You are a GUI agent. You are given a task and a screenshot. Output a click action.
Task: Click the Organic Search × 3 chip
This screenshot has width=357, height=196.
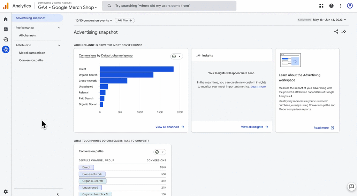[x=95, y=194]
